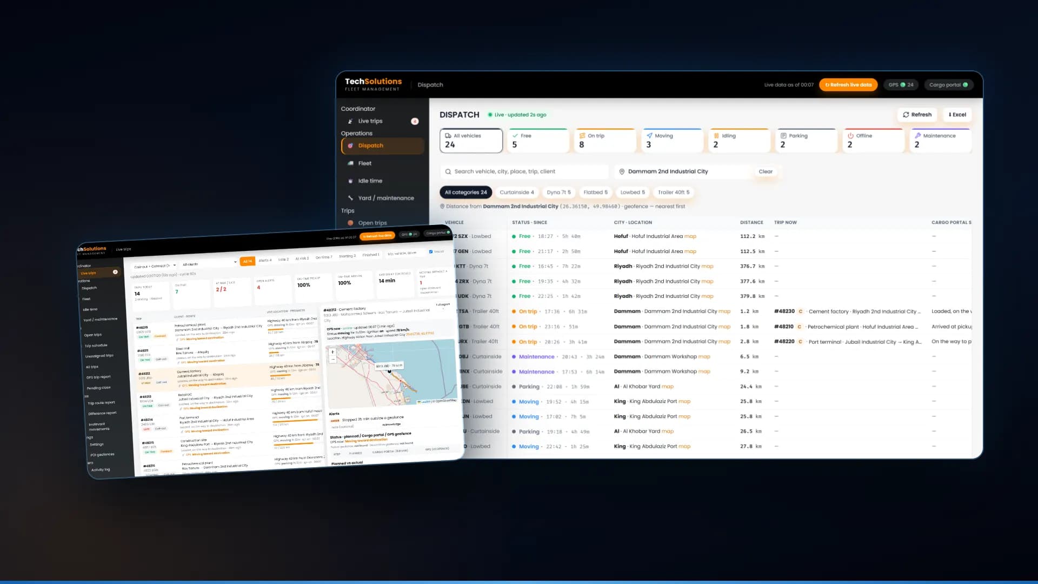Click the GPS 24 status indicator

coord(901,85)
